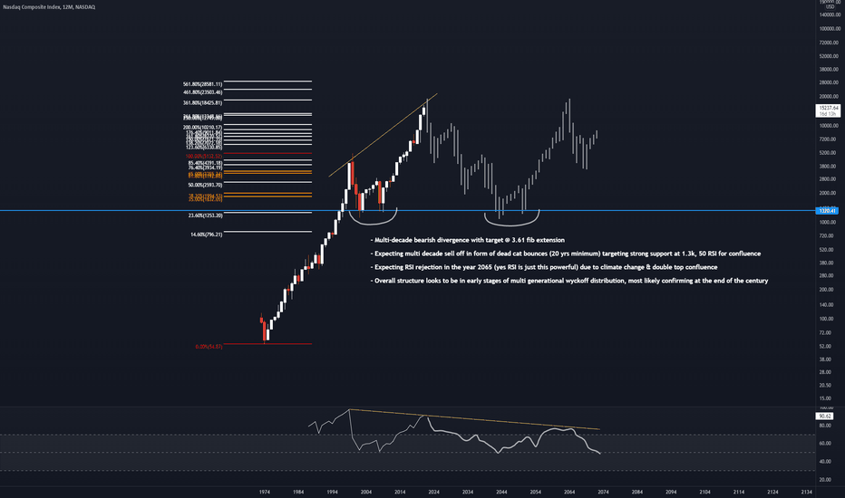The width and height of the screenshot is (845, 498).
Task: Select the 200.00%(10210.17) fib level label
Action: tap(202, 128)
